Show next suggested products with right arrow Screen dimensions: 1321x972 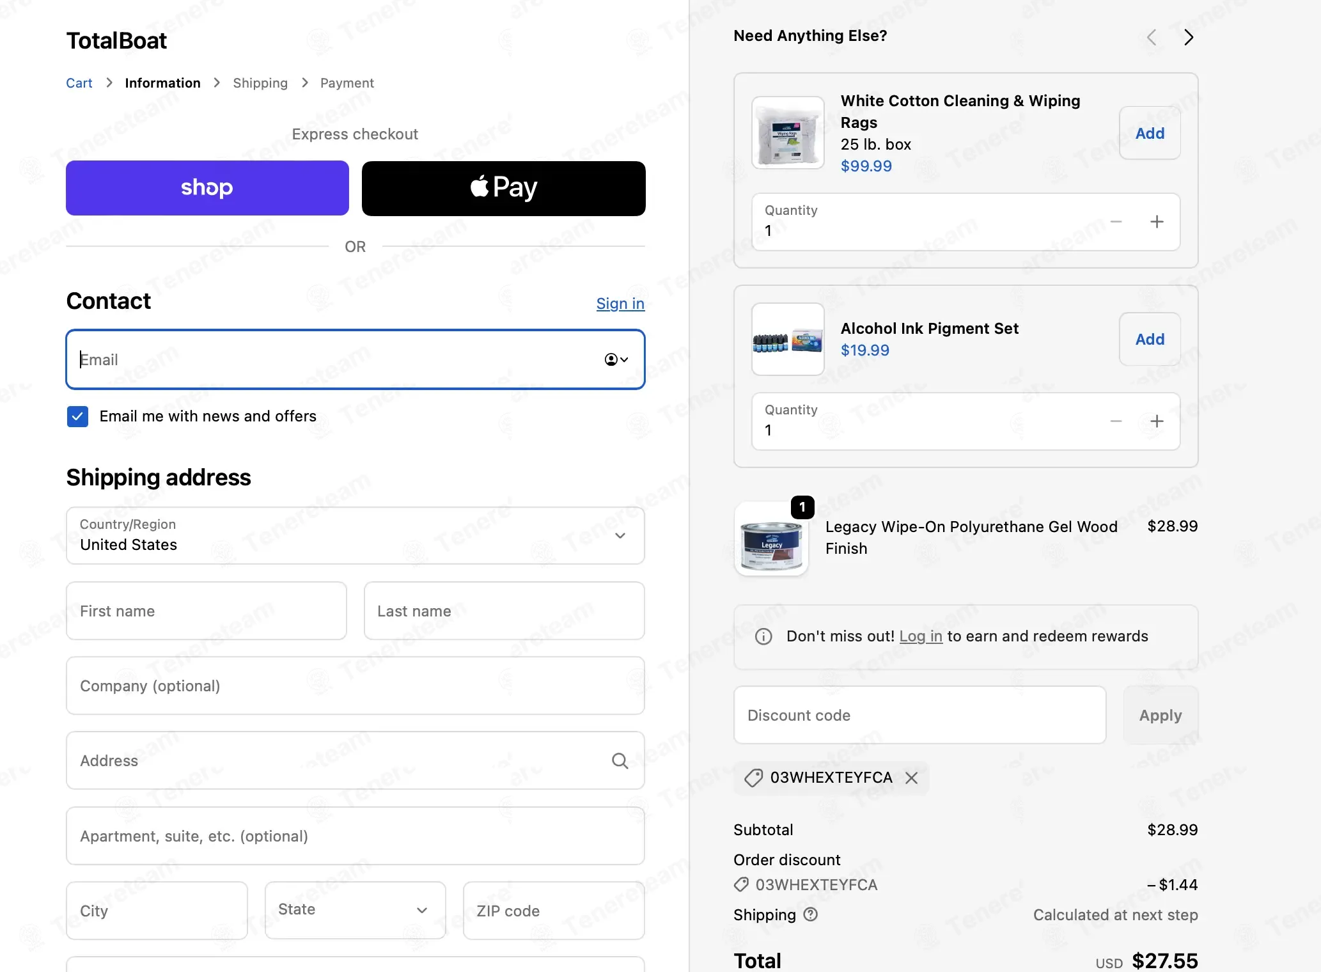tap(1189, 37)
